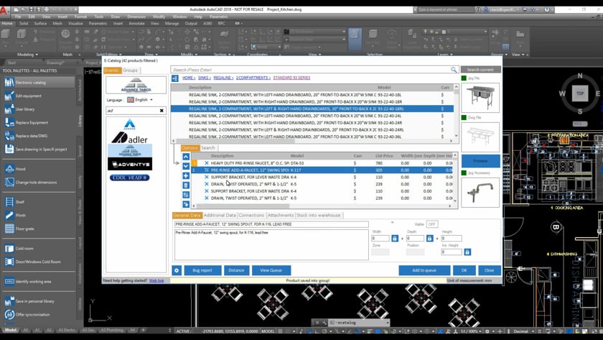Move option down with arrow icon
This screenshot has width=603, height=340.
coord(186,166)
